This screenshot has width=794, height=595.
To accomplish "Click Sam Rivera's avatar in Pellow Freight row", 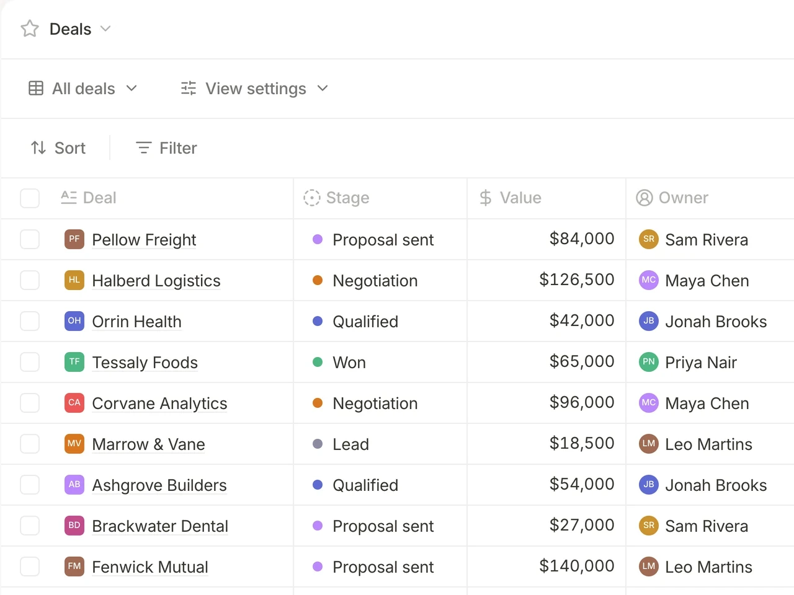I will coord(649,239).
